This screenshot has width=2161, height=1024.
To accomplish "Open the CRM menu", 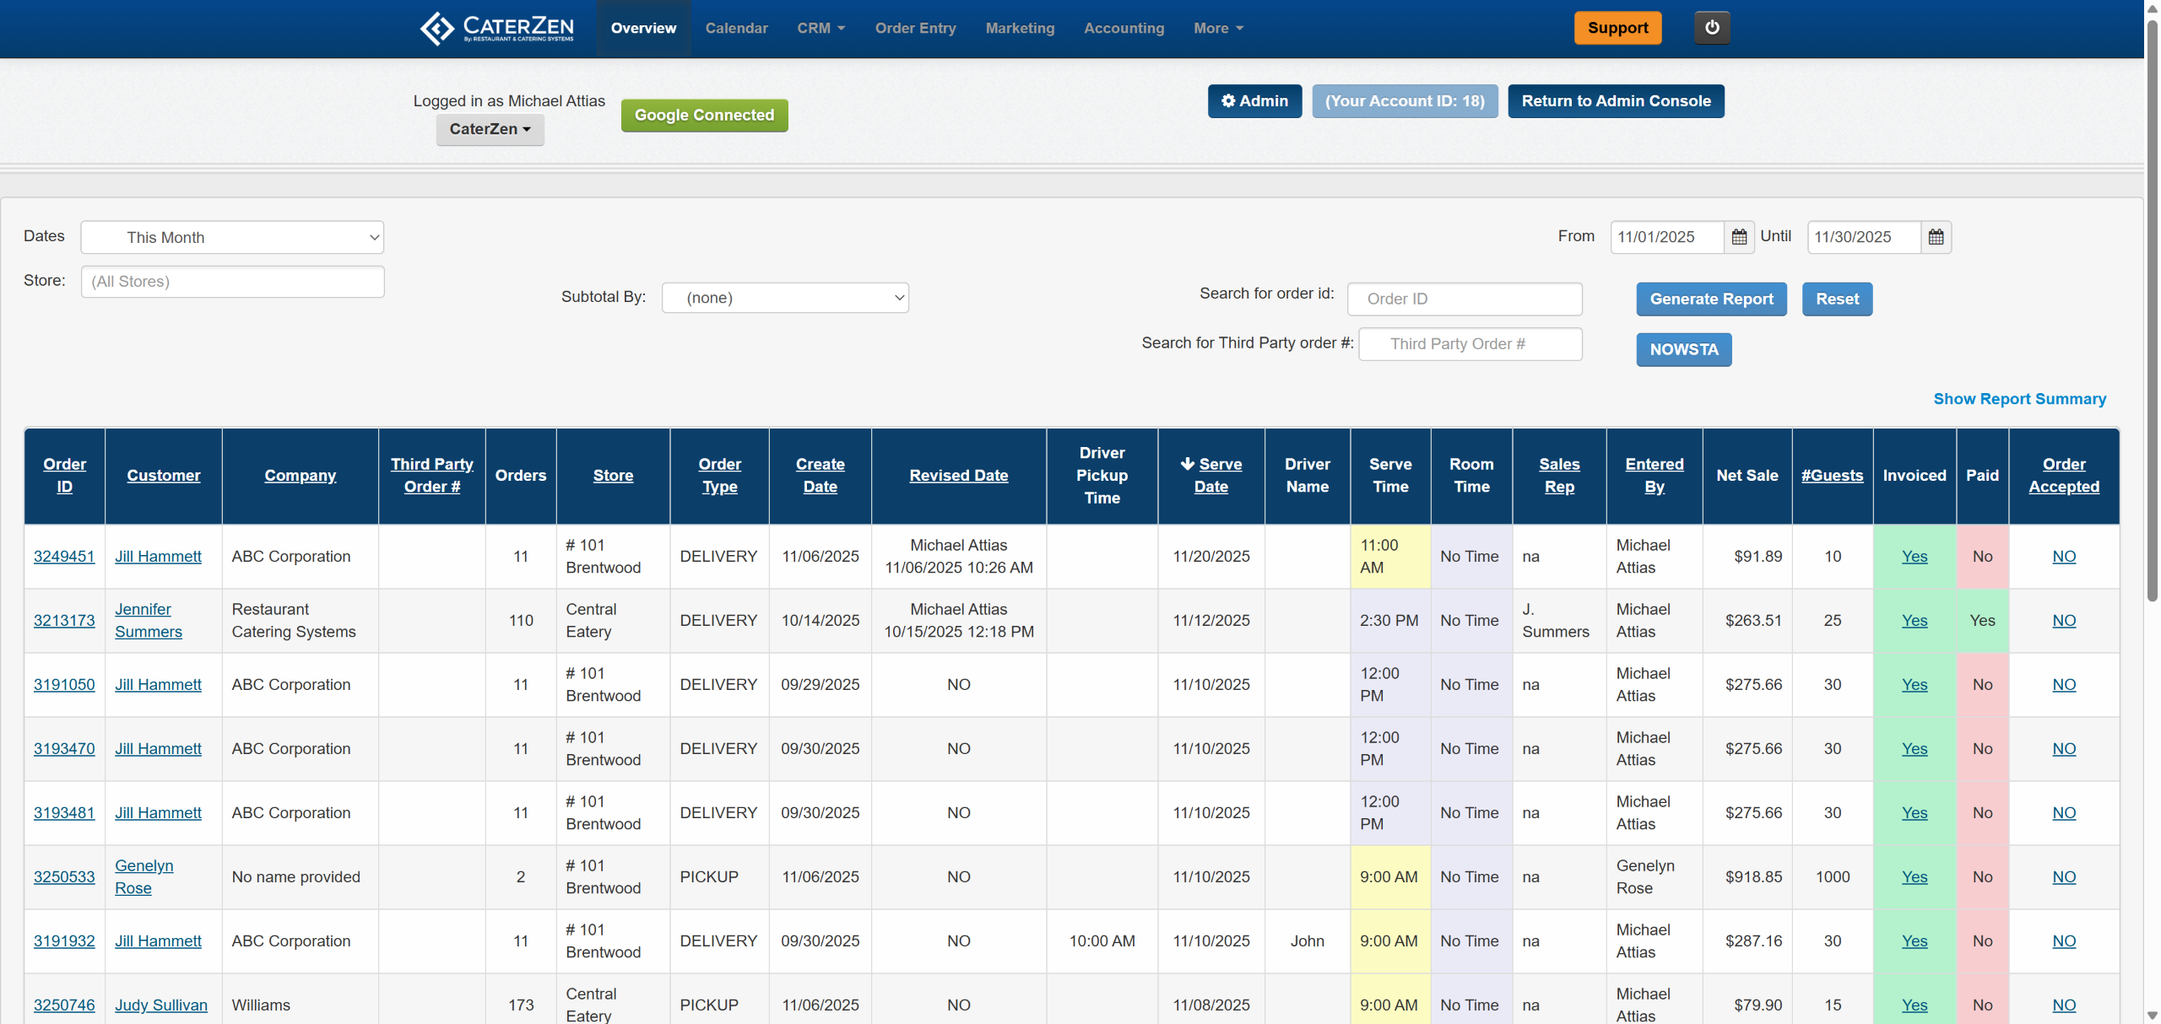I will pos(821,28).
